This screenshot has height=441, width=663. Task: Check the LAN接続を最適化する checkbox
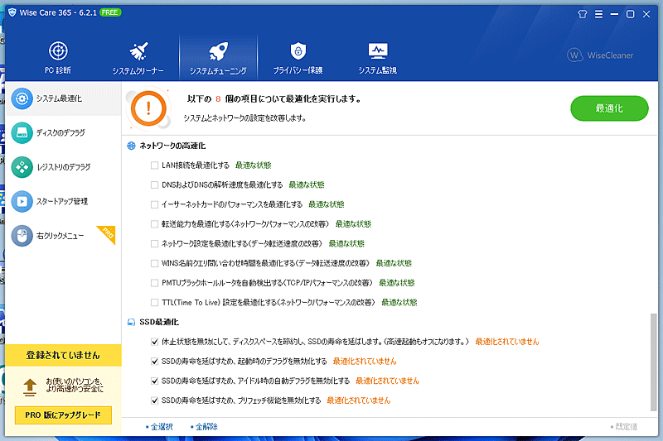(x=154, y=165)
